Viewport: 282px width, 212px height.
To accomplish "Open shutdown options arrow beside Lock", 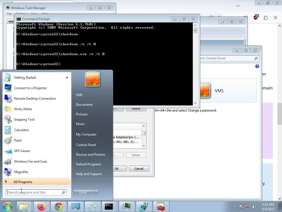I will [95, 192].
